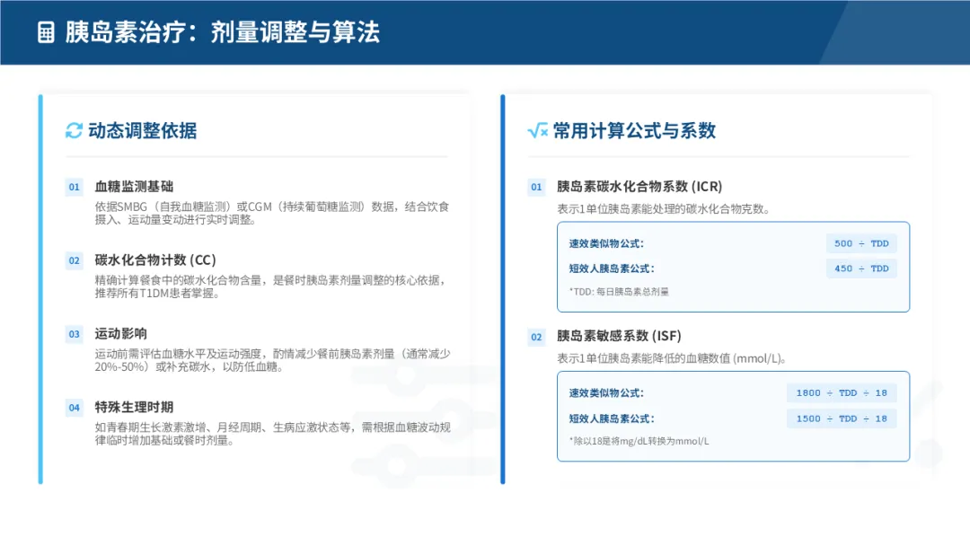Click the paragraph starting 运动前需评估血糖水平

click(272, 360)
